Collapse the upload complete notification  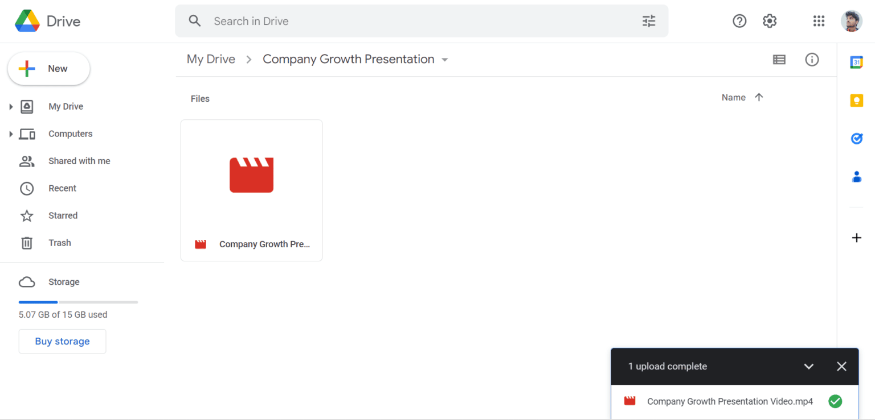[809, 366]
